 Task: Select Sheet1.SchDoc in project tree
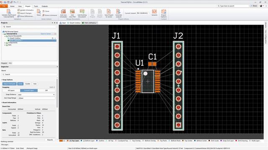(15, 38)
